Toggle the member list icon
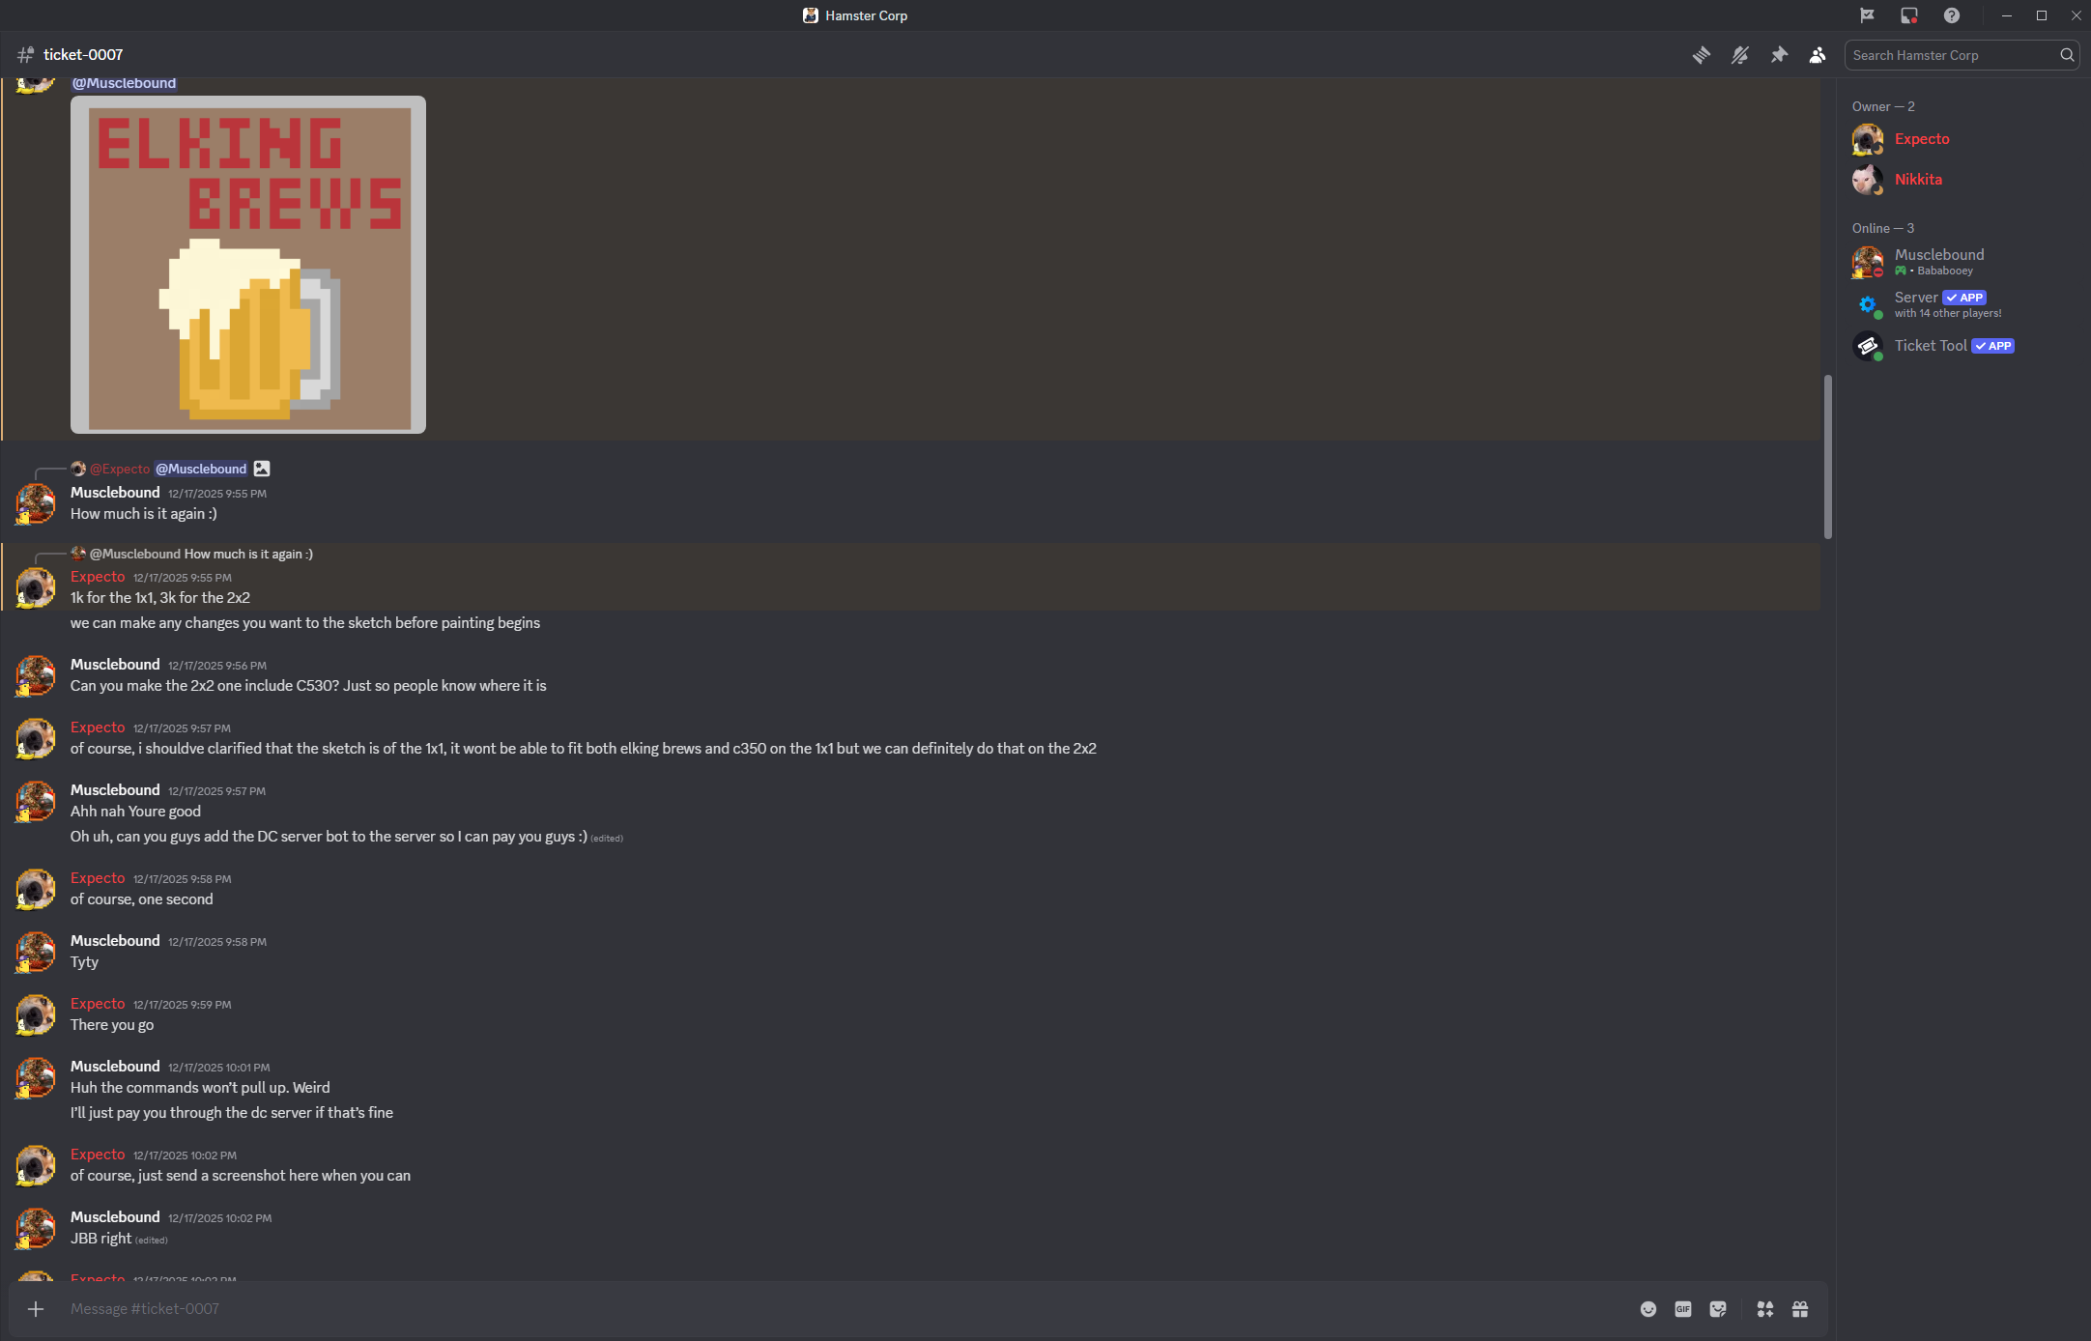This screenshot has width=2091, height=1341. (1818, 55)
